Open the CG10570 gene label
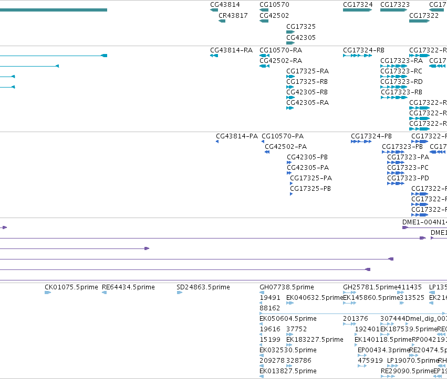 point(274,5)
